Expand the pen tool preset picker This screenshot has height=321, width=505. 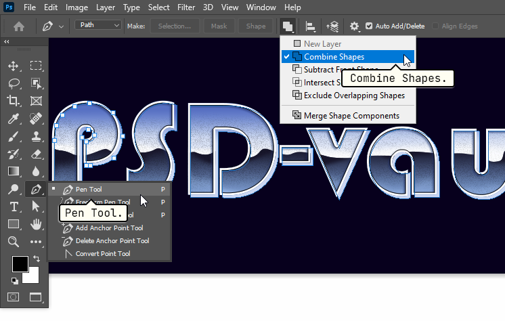pos(62,26)
